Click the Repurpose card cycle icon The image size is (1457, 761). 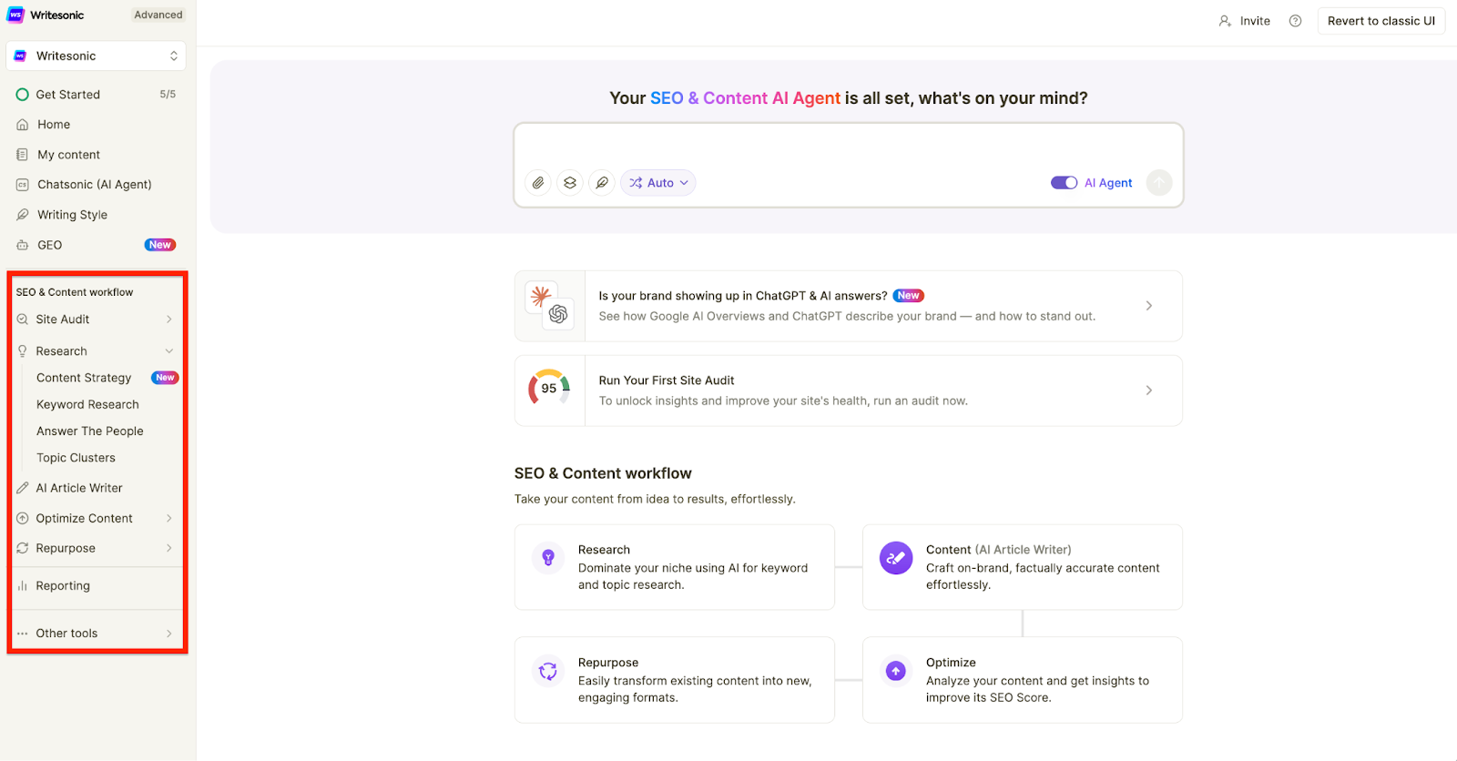548,671
